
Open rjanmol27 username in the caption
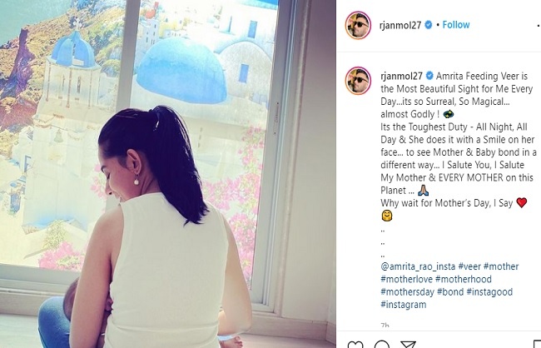click(x=402, y=76)
